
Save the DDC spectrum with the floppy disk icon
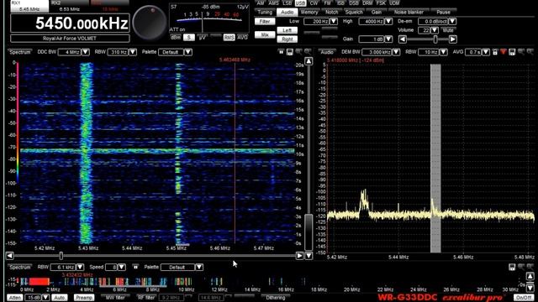[x=290, y=52]
